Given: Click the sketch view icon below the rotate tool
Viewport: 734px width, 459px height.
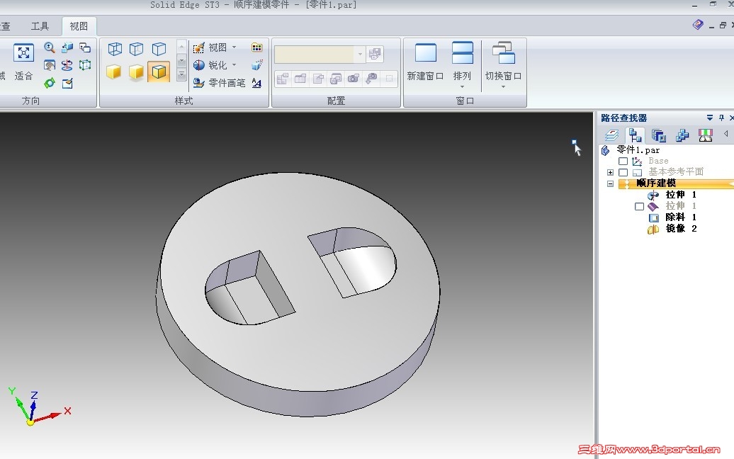Looking at the screenshot, I should point(67,83).
